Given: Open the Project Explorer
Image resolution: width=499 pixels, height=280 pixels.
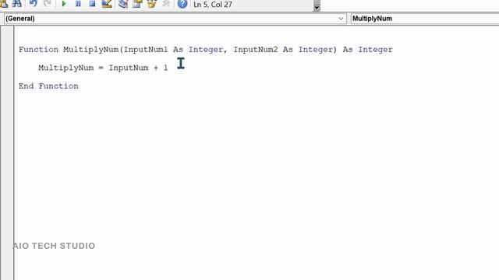Looking at the screenshot, I should click(123, 4).
